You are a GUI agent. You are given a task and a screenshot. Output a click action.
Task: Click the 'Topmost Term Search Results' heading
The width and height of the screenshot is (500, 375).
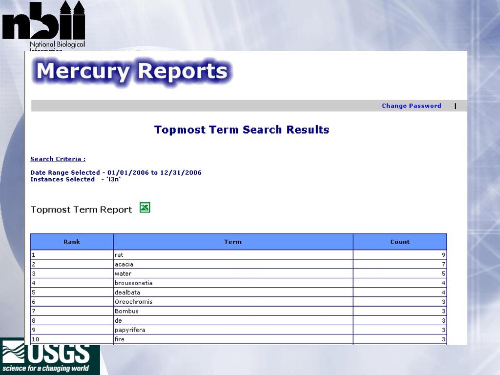[242, 130]
